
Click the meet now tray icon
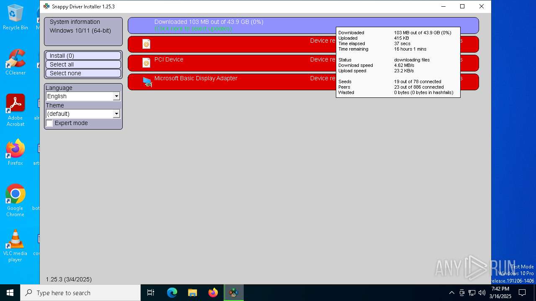point(462,293)
